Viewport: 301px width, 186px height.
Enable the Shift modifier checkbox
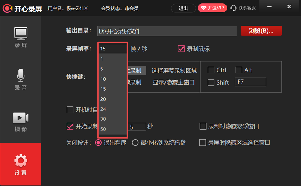pyautogui.click(x=211, y=82)
